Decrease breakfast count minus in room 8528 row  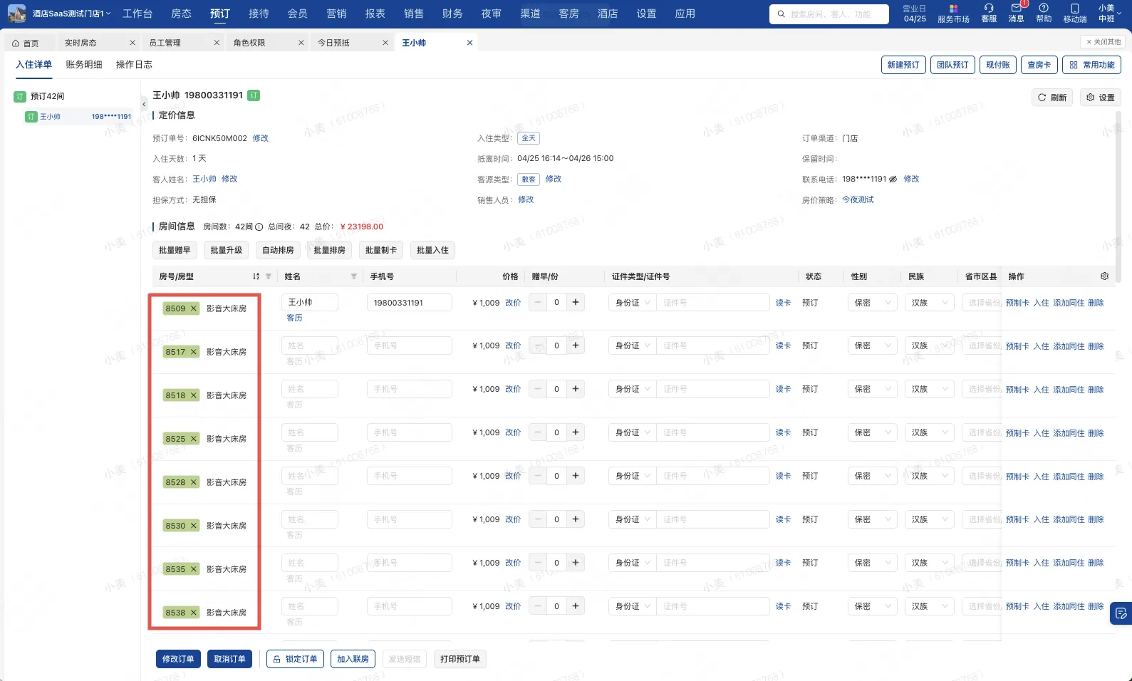[538, 476]
